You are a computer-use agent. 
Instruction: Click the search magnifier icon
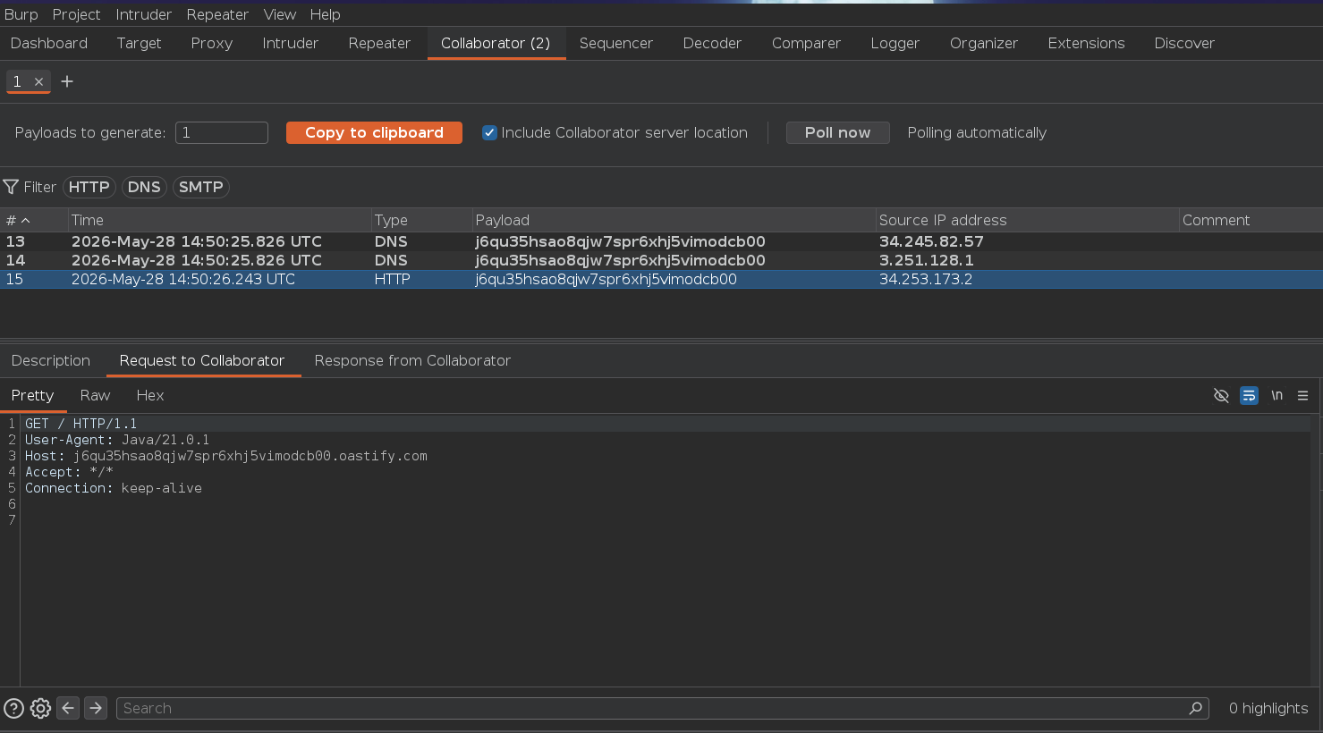pyautogui.click(x=1195, y=708)
